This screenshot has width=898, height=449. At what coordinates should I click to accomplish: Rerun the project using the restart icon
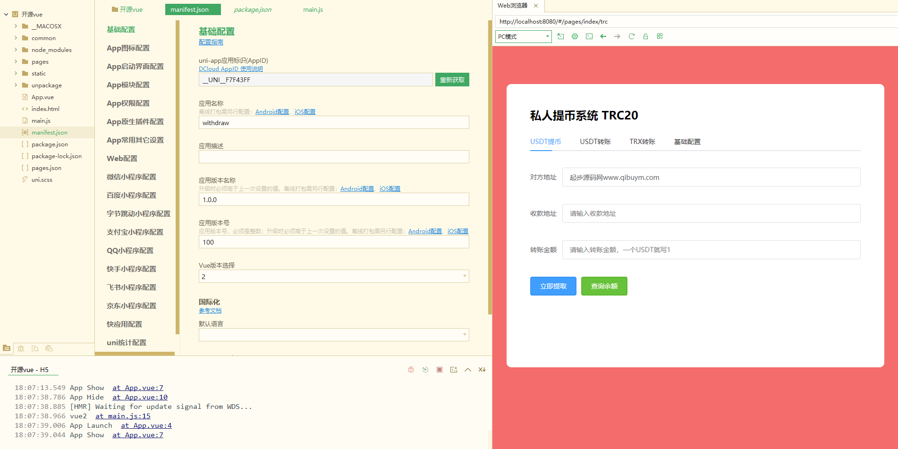coord(425,370)
